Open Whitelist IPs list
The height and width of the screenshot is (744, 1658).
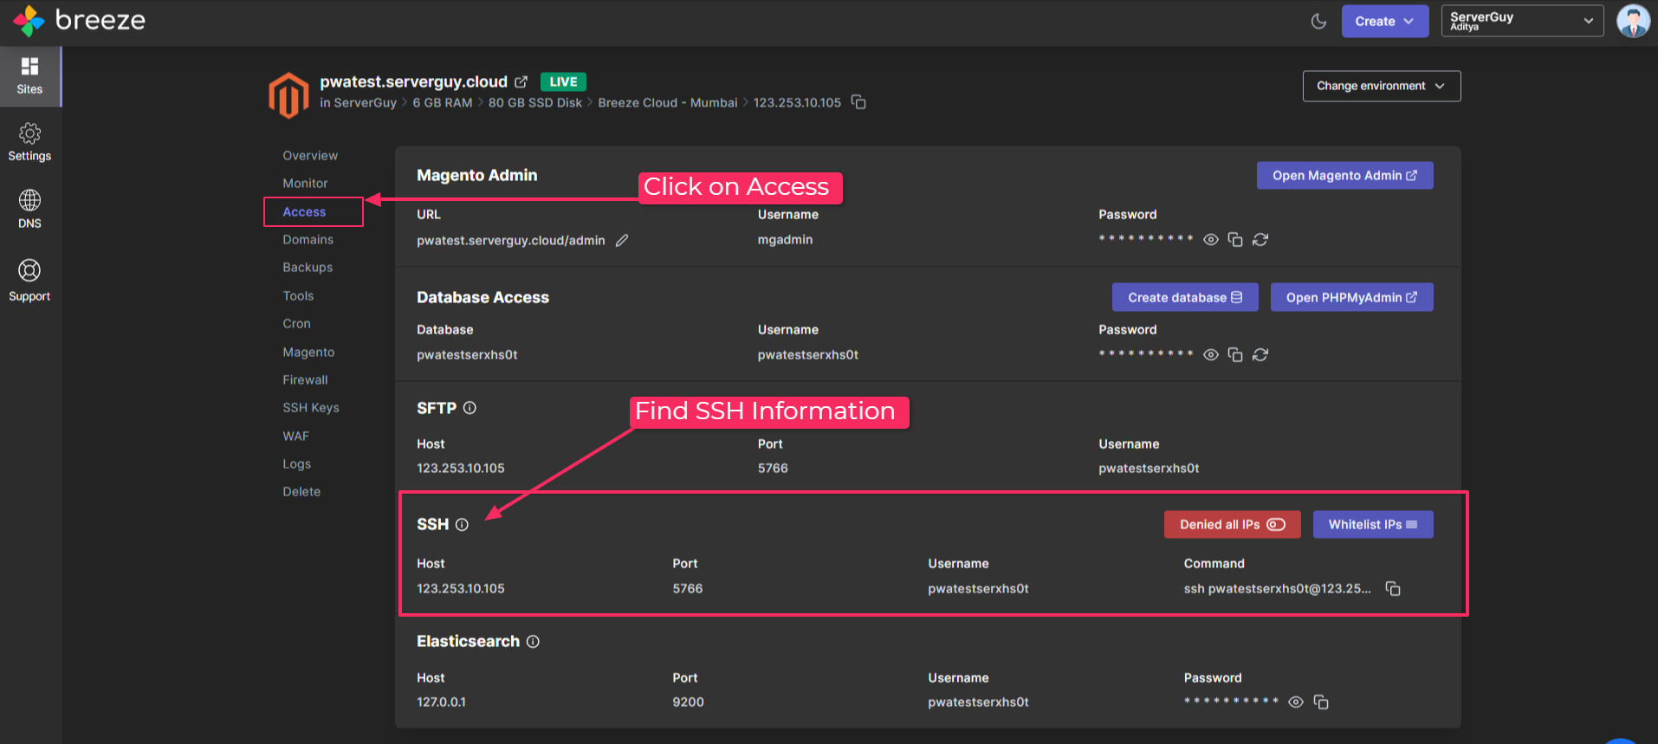1373,525
